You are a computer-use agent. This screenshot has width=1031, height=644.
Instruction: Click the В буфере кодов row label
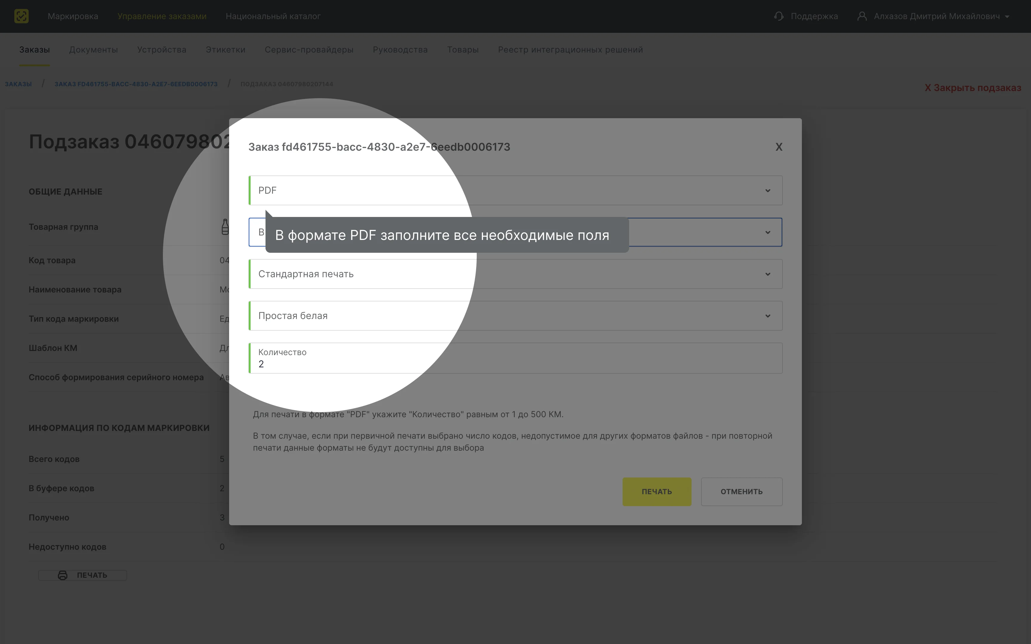pos(61,489)
